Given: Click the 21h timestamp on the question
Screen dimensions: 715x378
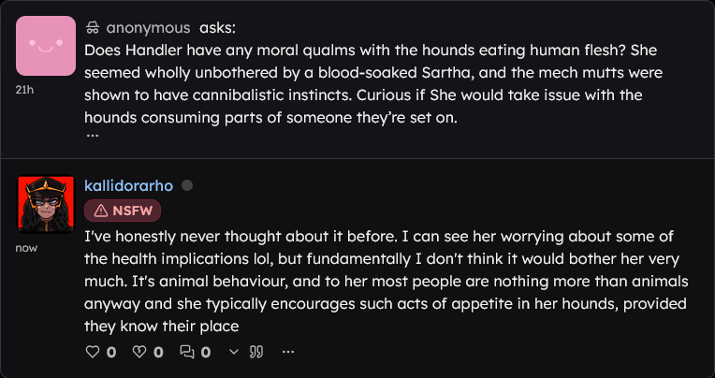Looking at the screenshot, I should pos(24,90).
